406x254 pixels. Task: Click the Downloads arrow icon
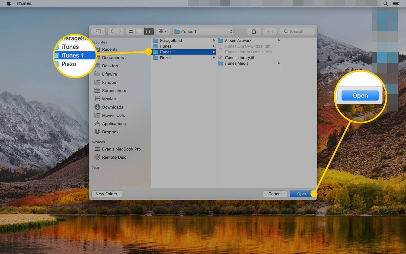(97, 107)
